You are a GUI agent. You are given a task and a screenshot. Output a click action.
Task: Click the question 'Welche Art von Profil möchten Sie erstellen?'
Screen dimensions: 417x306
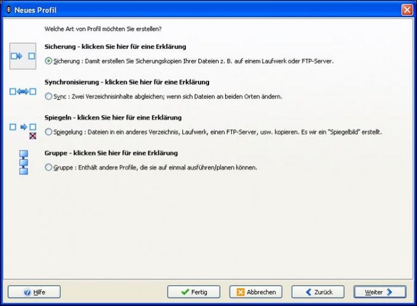(x=103, y=29)
